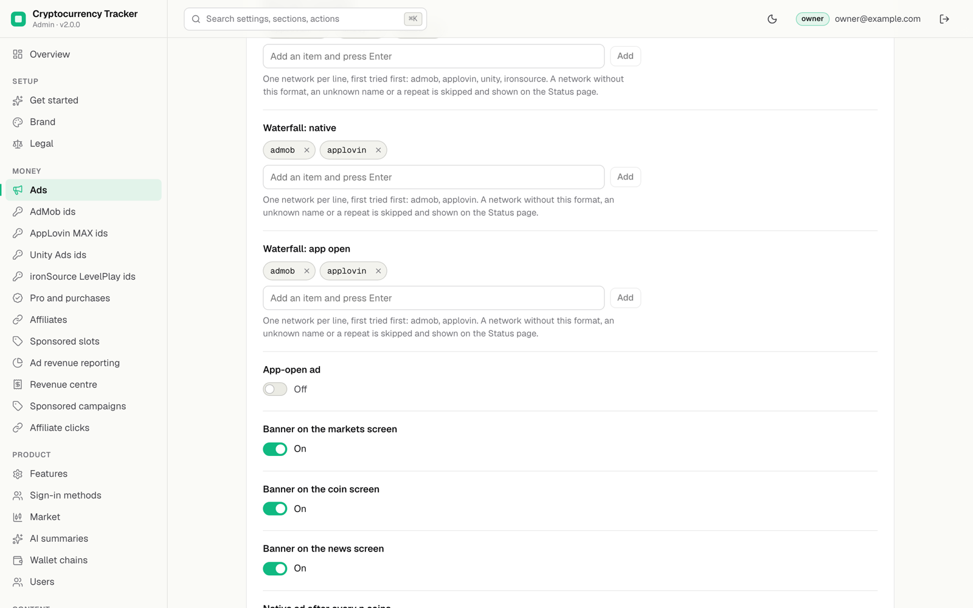Open the Get started section label

point(54,100)
